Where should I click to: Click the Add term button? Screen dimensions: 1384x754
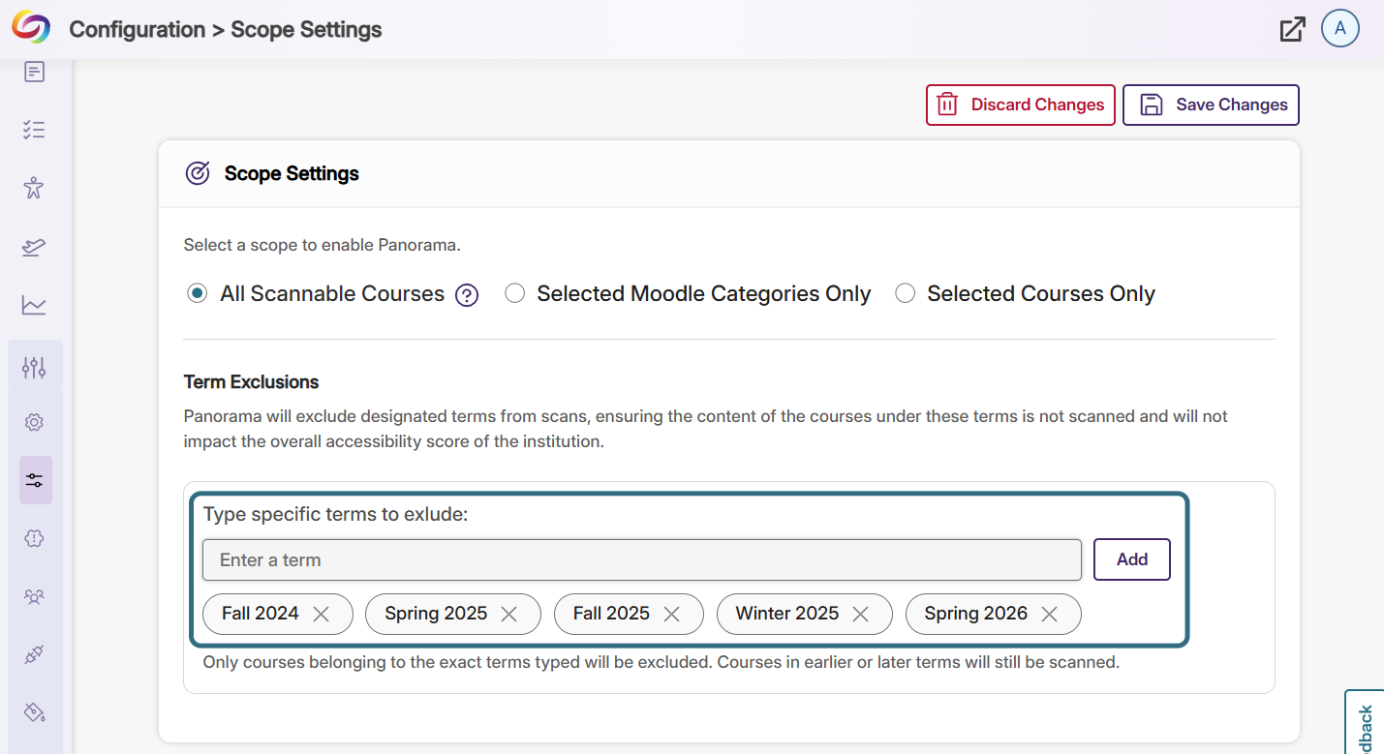1132,559
